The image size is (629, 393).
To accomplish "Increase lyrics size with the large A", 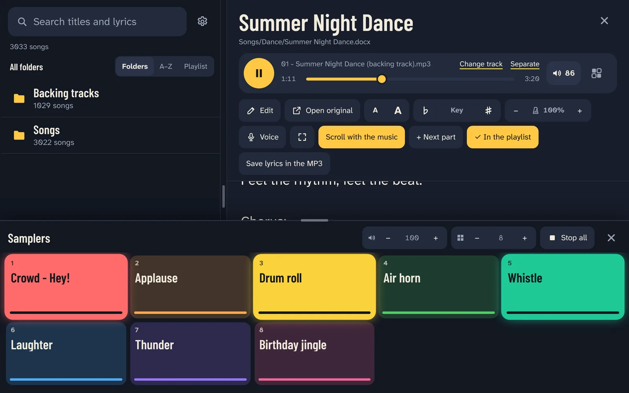I will tap(398, 111).
